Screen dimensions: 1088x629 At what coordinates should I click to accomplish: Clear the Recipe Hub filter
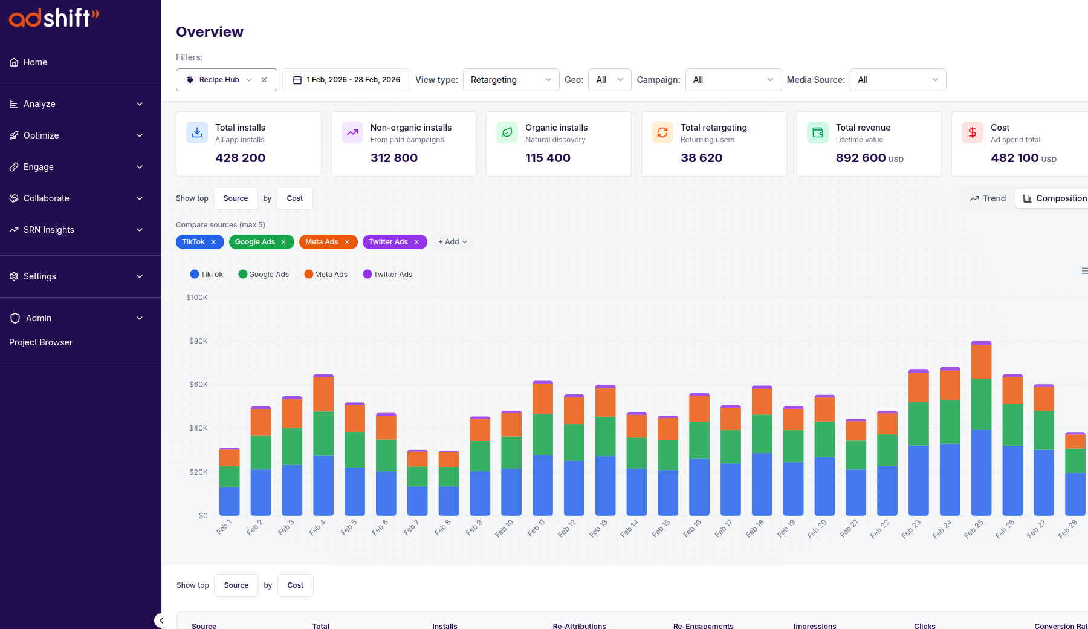[x=264, y=79]
